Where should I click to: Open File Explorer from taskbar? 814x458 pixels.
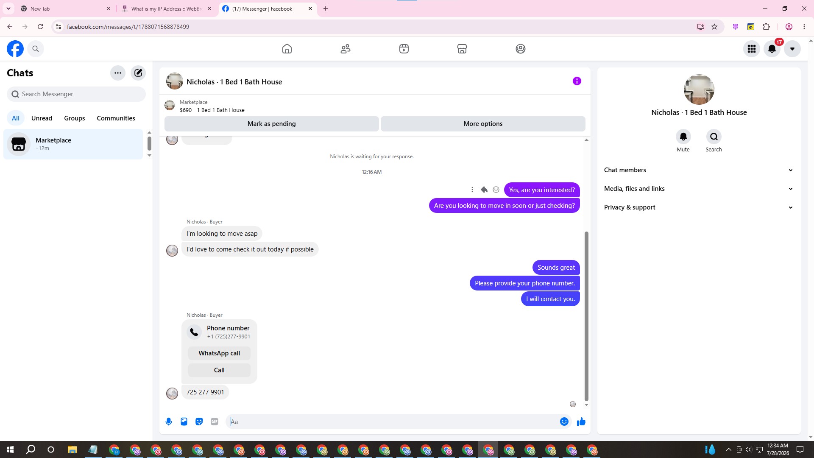(72, 450)
